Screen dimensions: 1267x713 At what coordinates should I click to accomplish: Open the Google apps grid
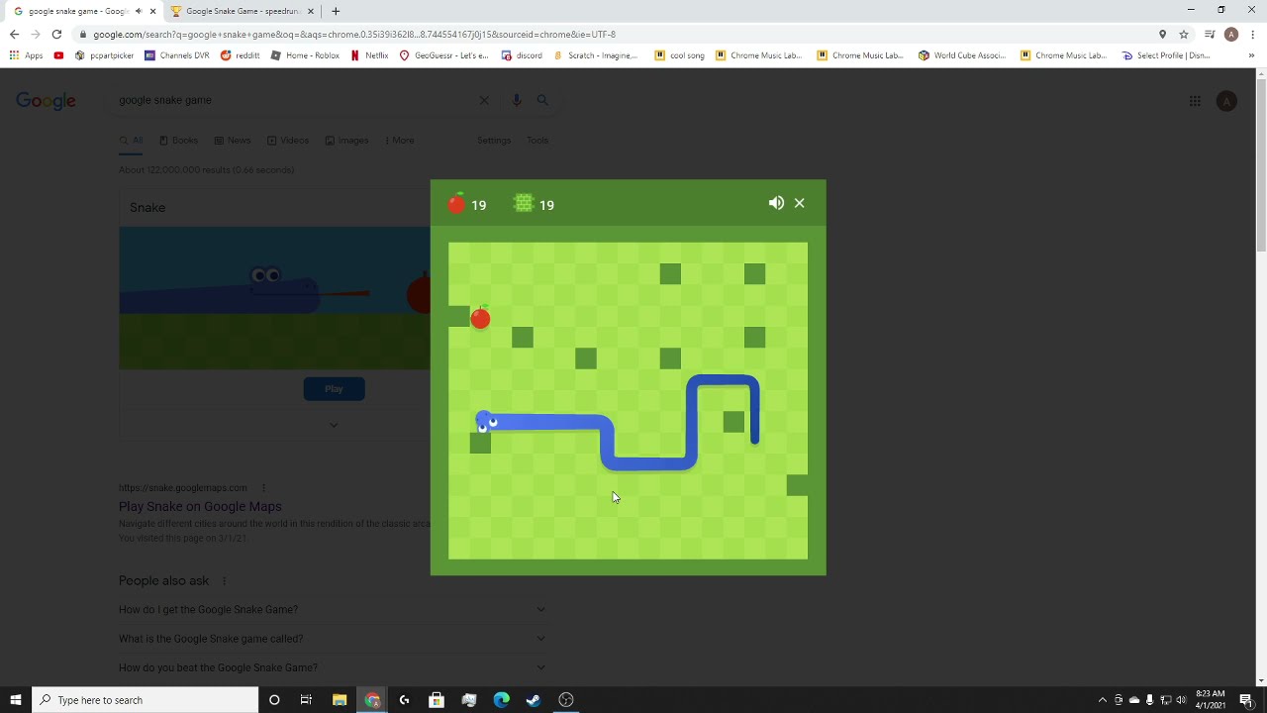(1195, 101)
